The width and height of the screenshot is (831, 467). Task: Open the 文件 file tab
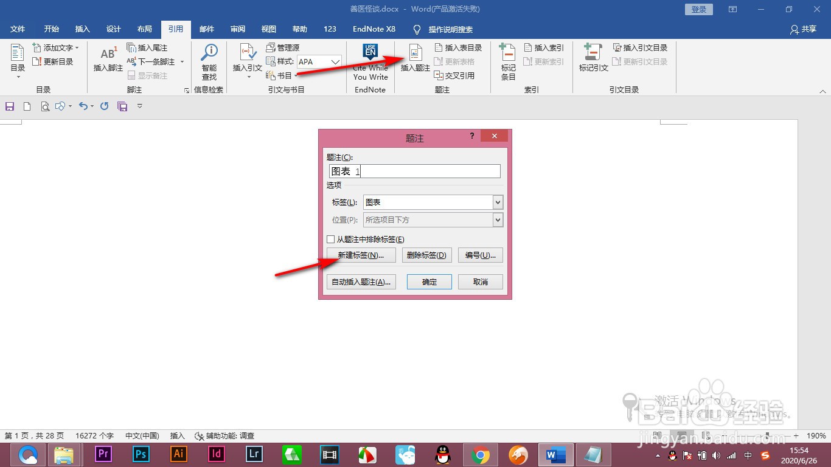coord(18,29)
